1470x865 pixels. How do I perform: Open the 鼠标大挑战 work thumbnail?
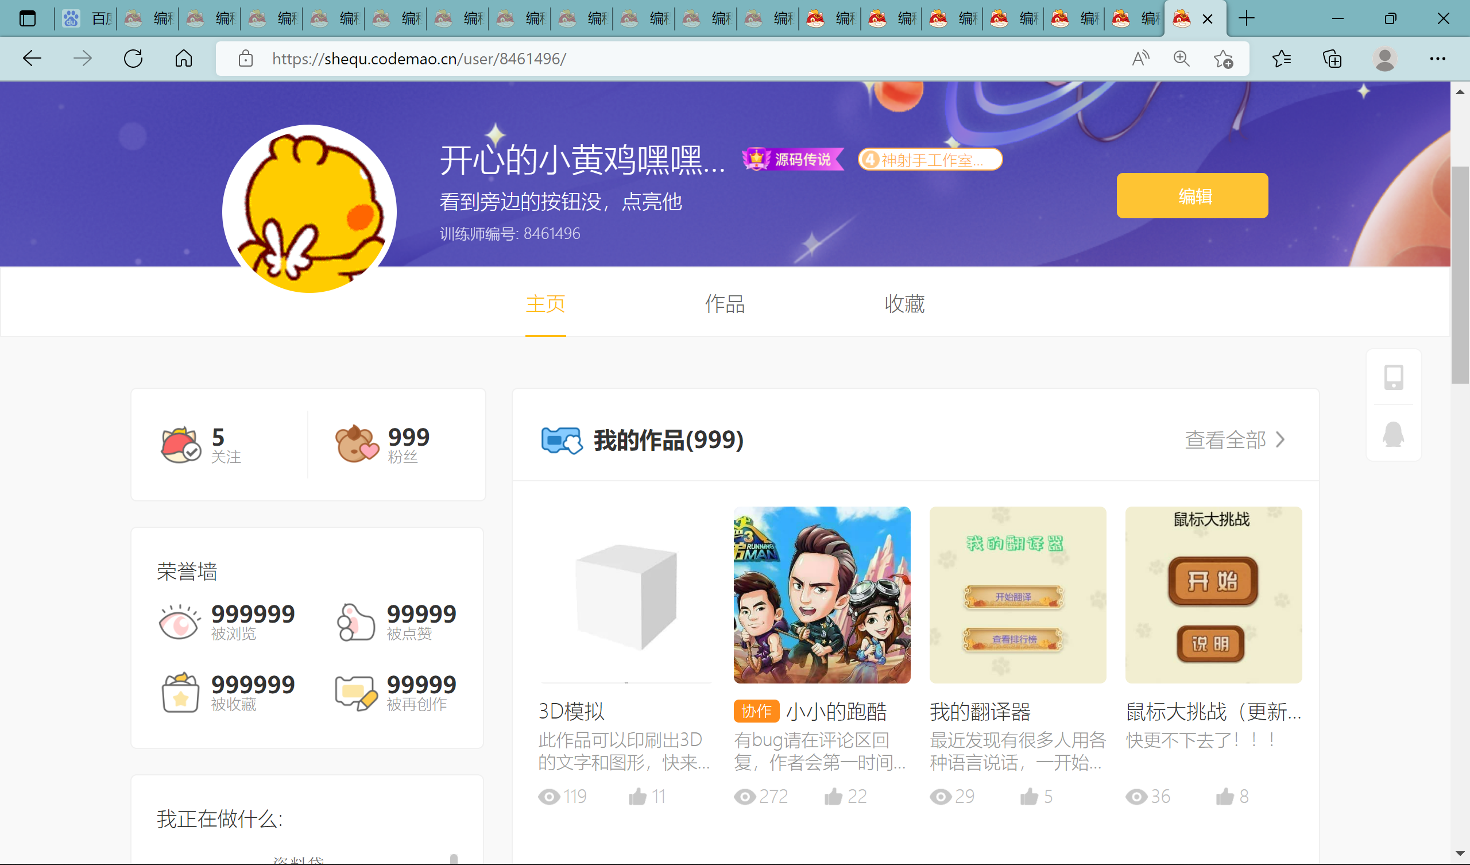pos(1213,595)
